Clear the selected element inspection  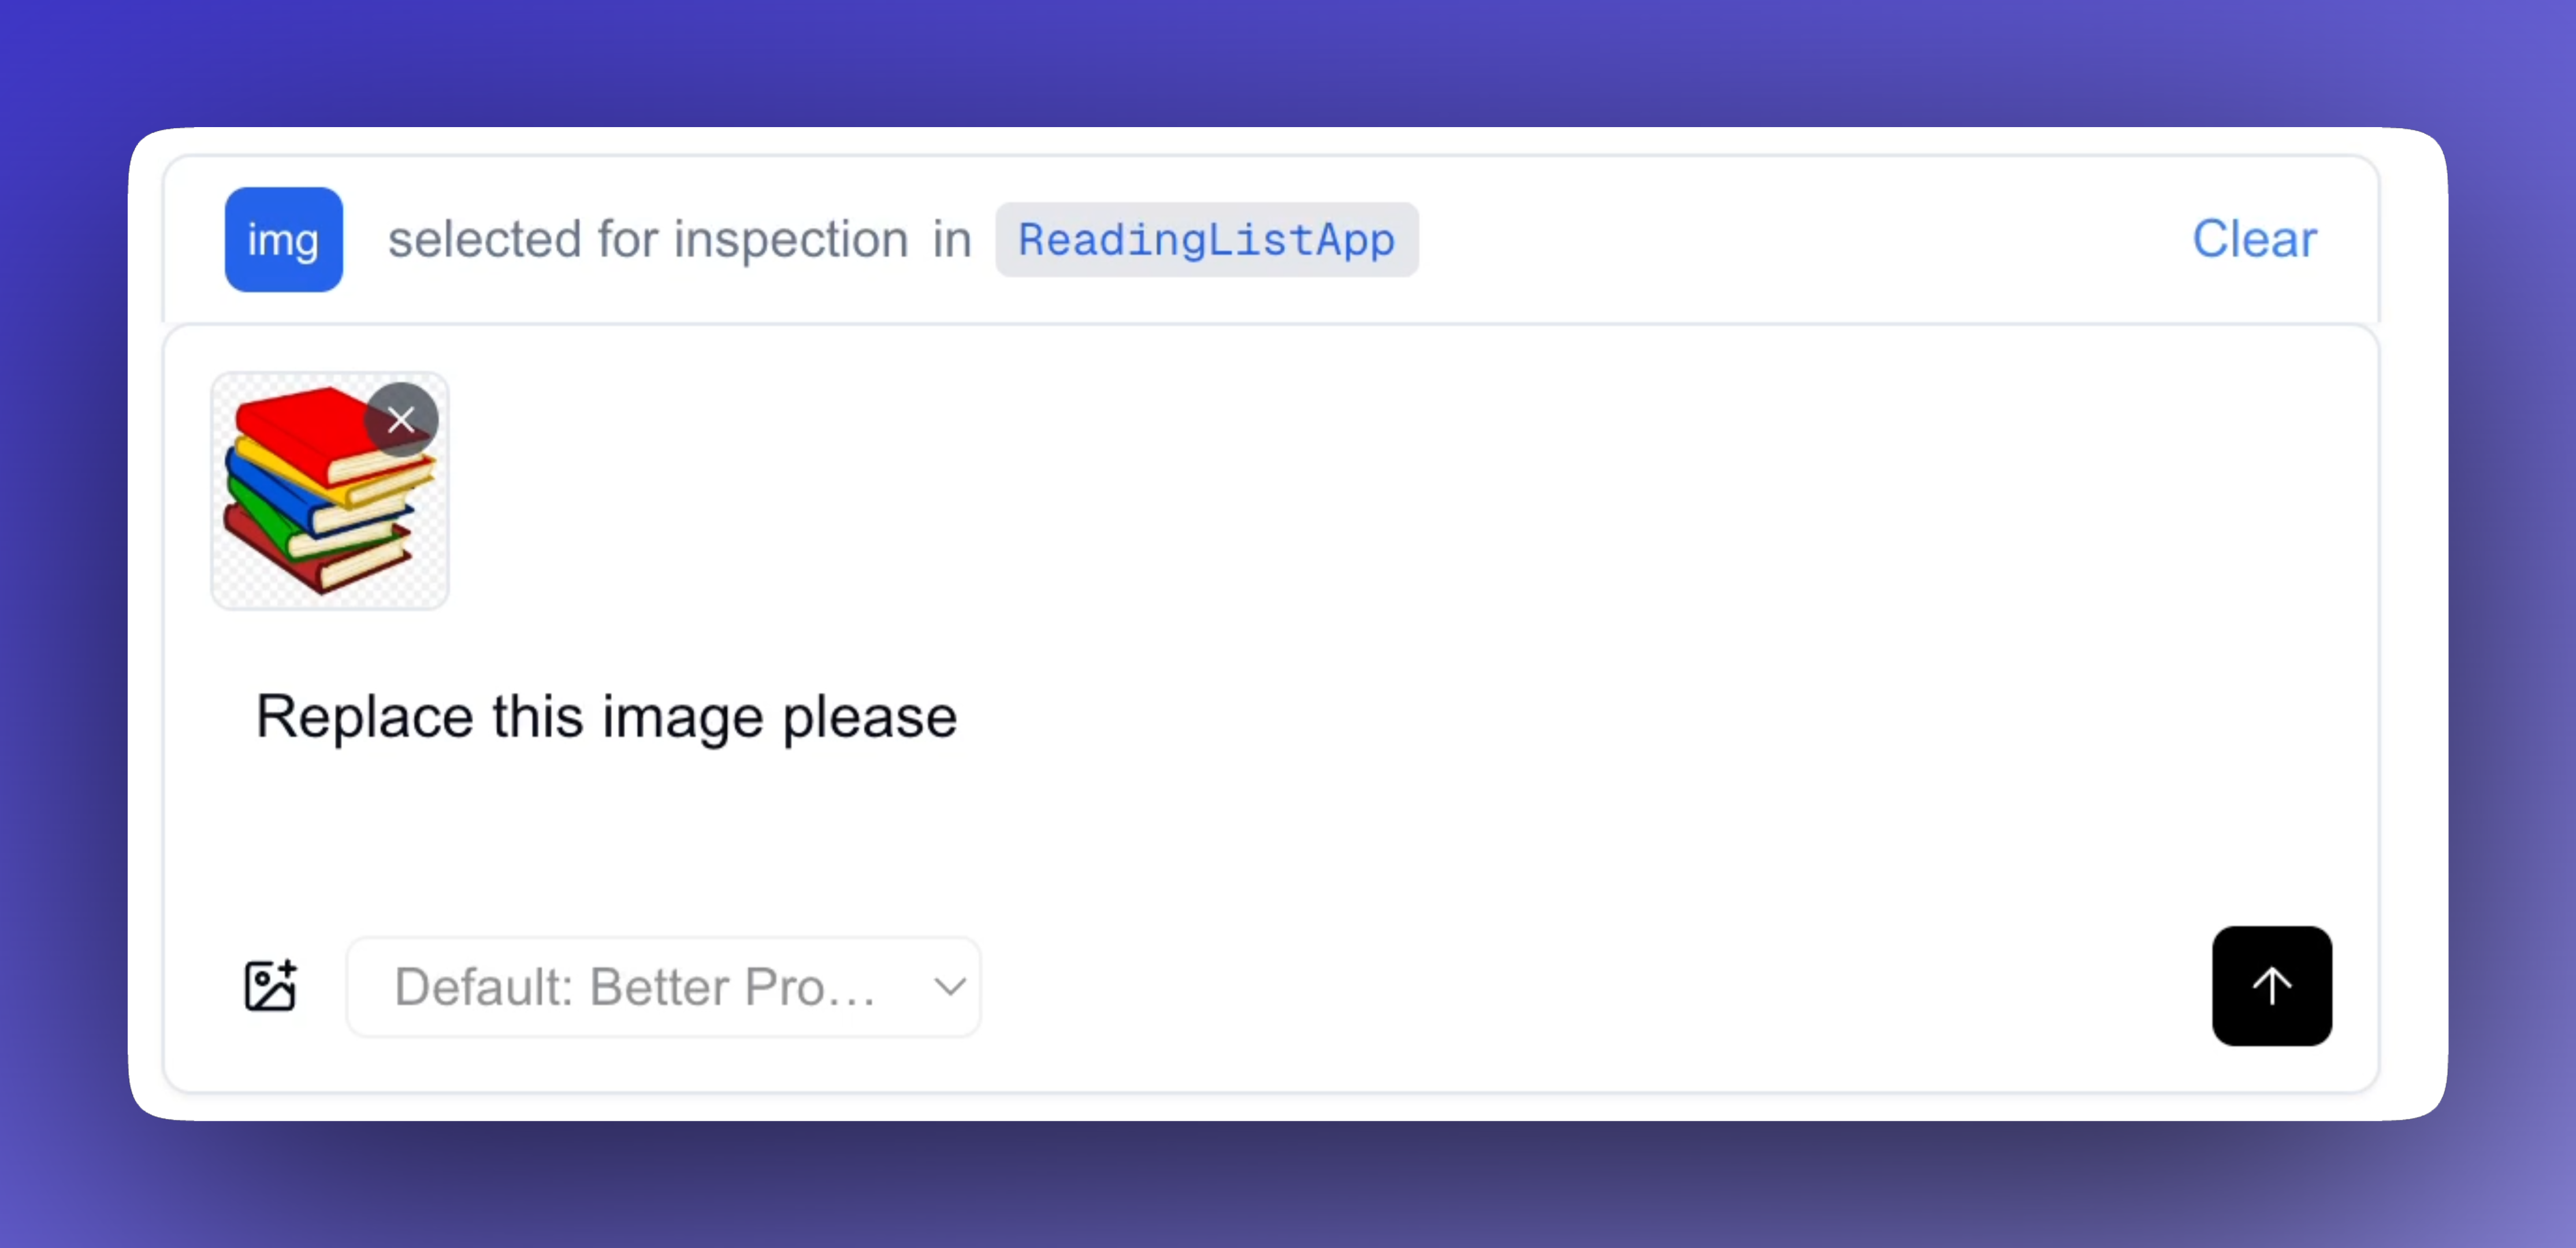click(x=2254, y=240)
